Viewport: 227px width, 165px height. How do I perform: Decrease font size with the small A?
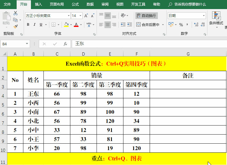click(93, 16)
